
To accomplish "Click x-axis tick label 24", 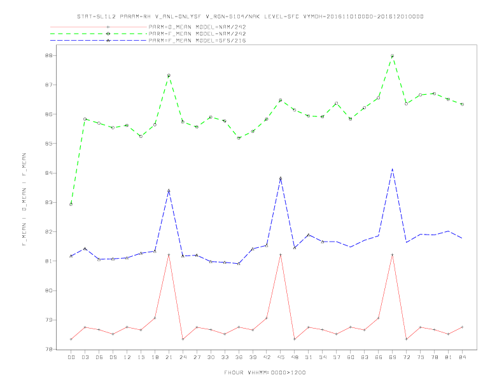I will pyautogui.click(x=183, y=357).
